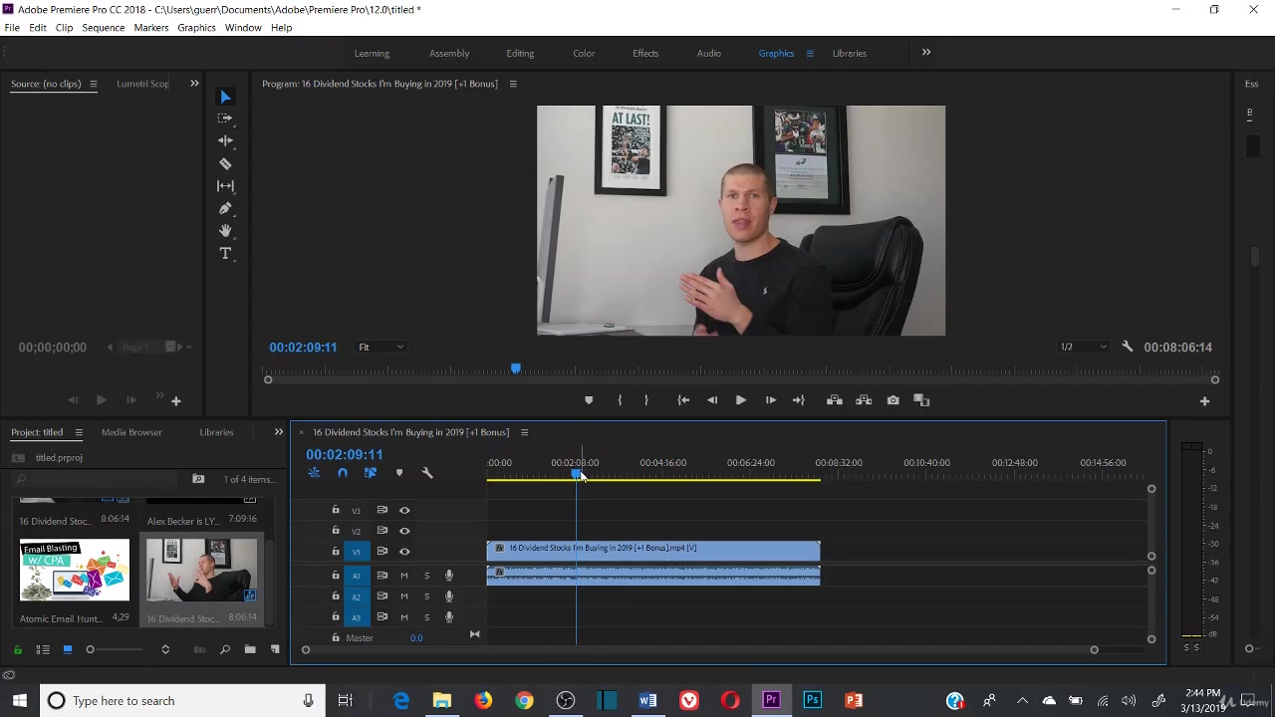Switch to Color workspace
This screenshot has height=717, width=1275.
click(x=584, y=53)
